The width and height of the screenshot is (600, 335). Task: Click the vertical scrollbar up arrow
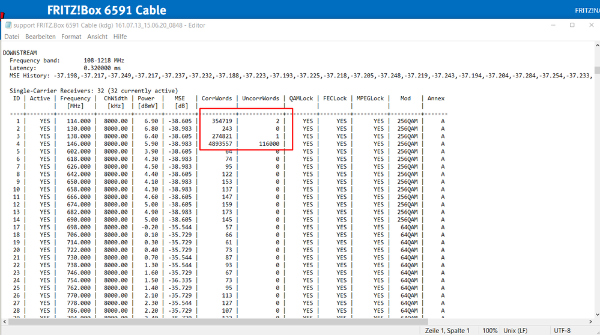(597, 45)
